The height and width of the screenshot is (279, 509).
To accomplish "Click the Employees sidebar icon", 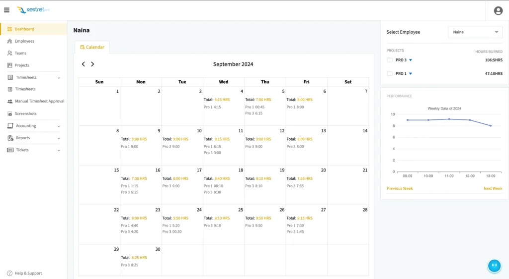I will coord(10,41).
